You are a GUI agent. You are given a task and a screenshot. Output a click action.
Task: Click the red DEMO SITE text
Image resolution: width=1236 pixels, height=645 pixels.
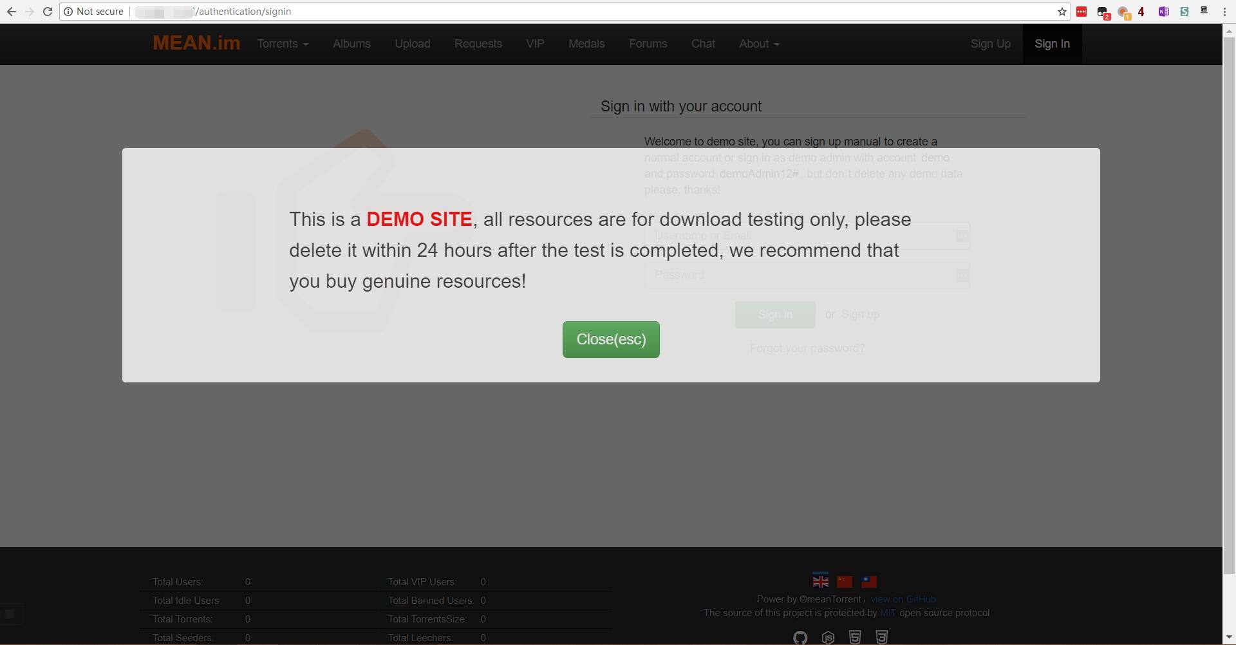[419, 220]
